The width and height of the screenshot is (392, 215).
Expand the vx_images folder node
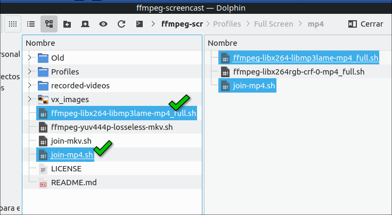30,100
